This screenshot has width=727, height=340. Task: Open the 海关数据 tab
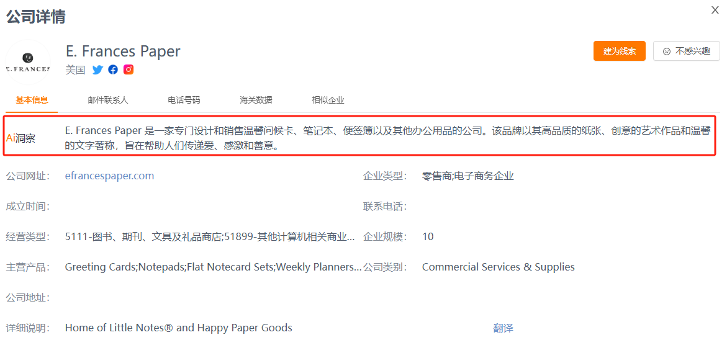(256, 100)
